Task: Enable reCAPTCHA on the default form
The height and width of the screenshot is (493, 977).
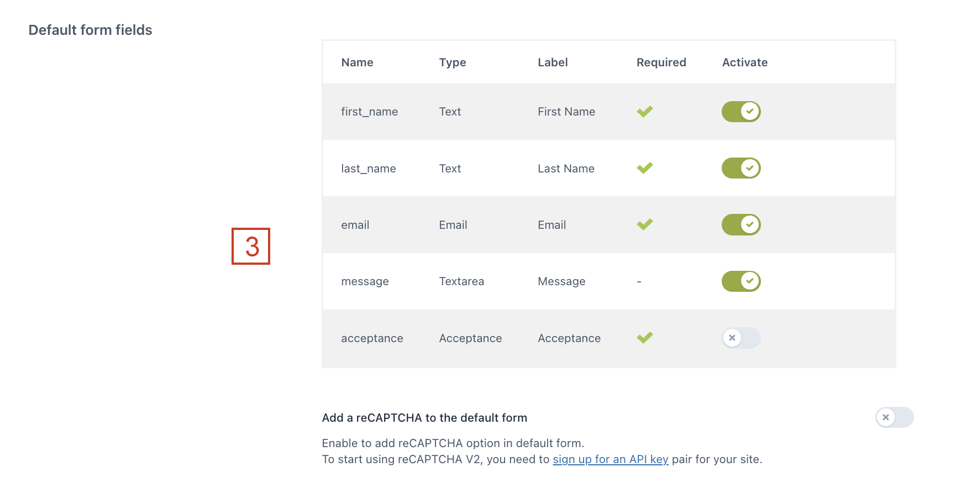Action: pyautogui.click(x=895, y=417)
